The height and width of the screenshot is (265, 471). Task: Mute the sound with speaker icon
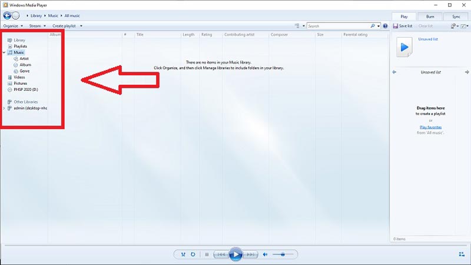265,254
